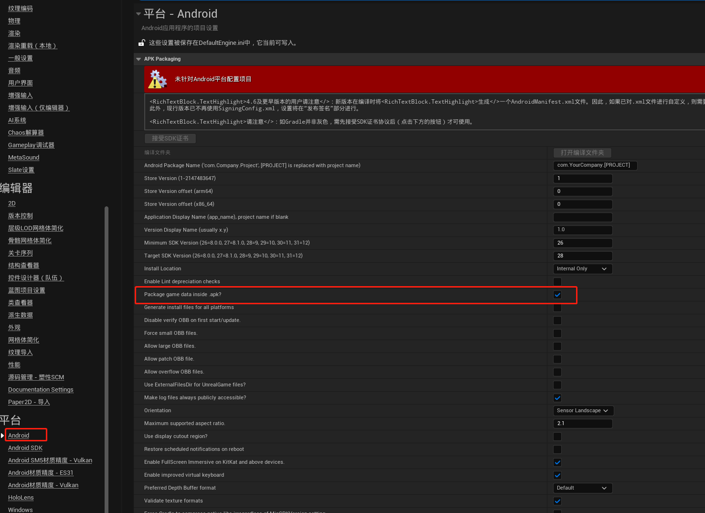The height and width of the screenshot is (513, 705).
Task: Enable Allow large OBB files checkbox
Action: click(x=557, y=346)
